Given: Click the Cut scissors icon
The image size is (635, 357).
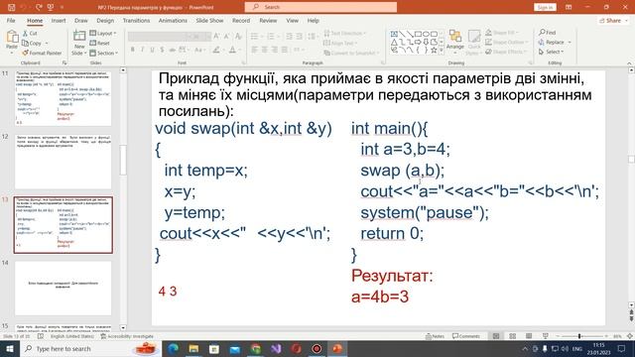Looking at the screenshot, I should pyautogui.click(x=26, y=33).
